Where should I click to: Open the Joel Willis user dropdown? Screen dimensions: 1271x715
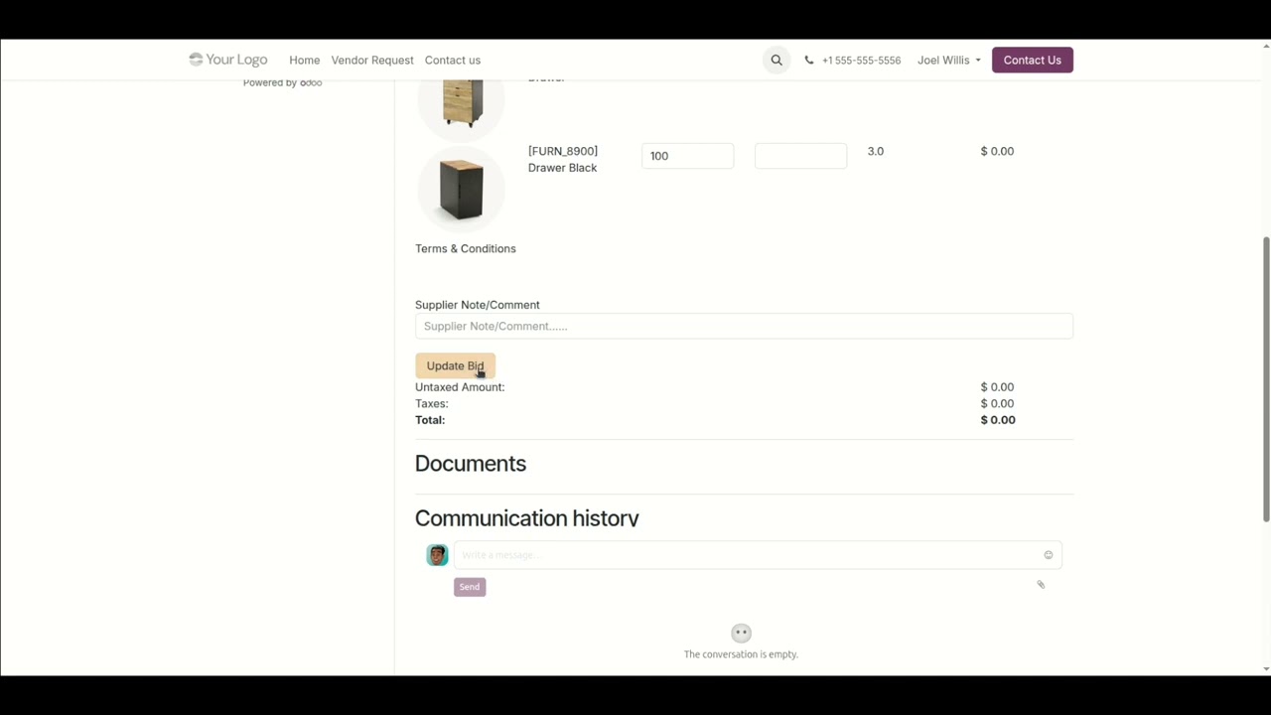tap(948, 61)
